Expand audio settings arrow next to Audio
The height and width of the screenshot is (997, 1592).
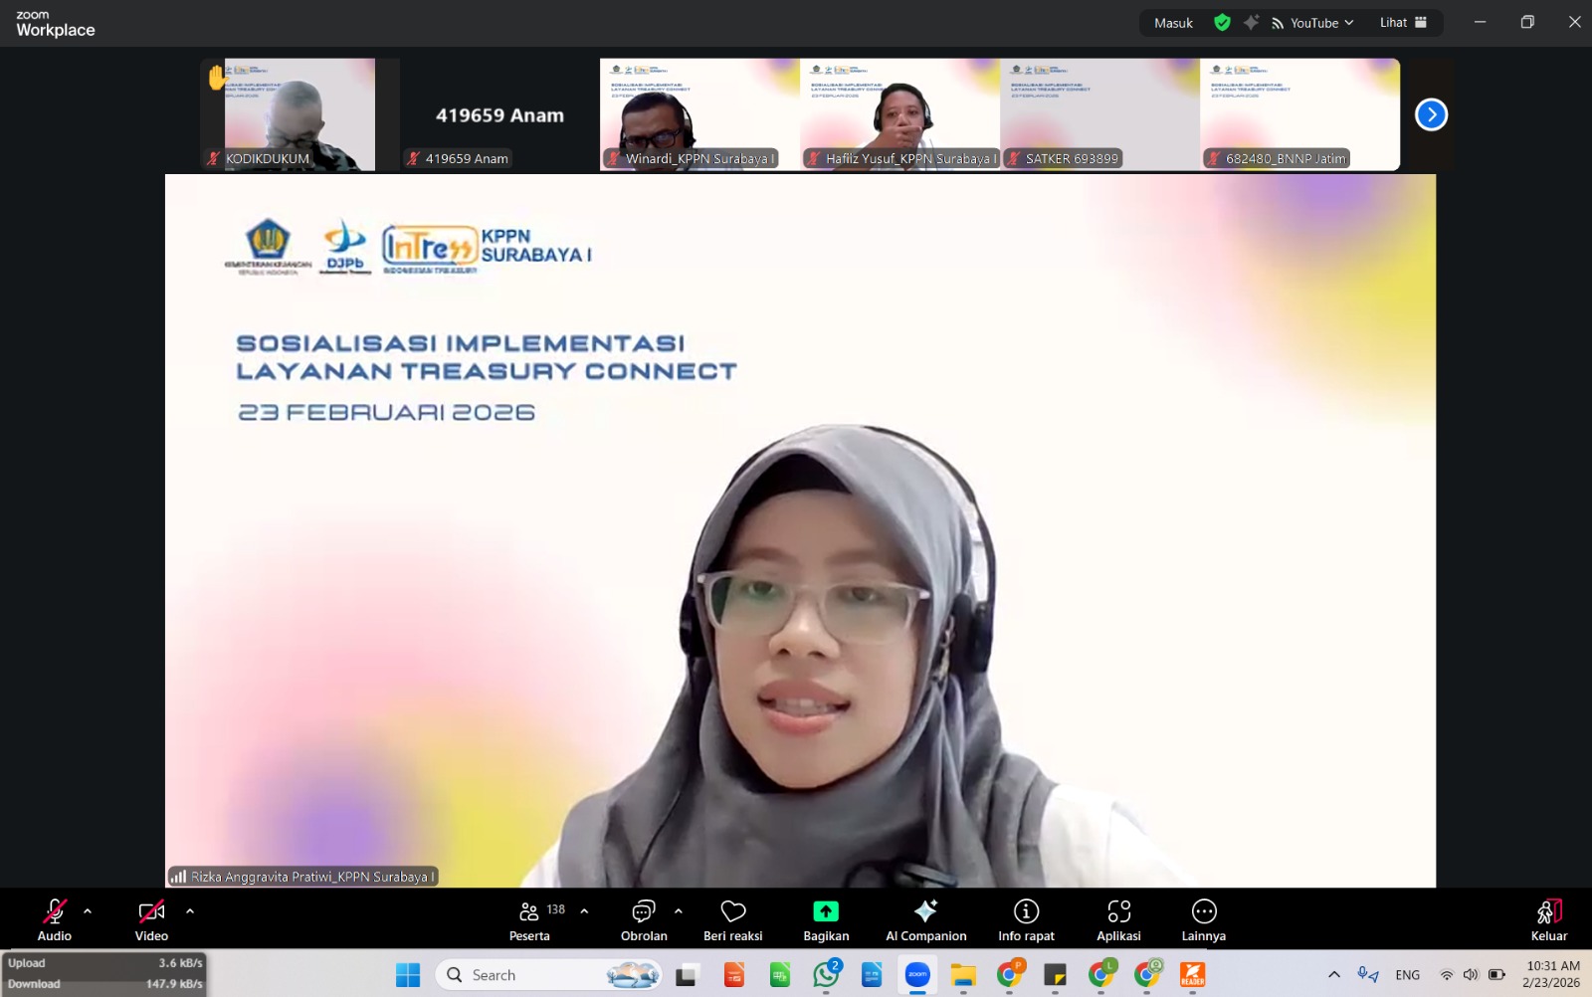coord(88,910)
